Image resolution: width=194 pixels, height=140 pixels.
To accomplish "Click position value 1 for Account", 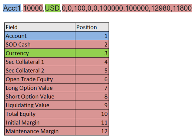I will (x=92, y=36).
